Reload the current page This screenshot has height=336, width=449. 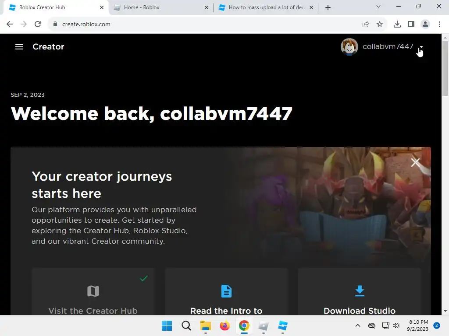point(38,24)
